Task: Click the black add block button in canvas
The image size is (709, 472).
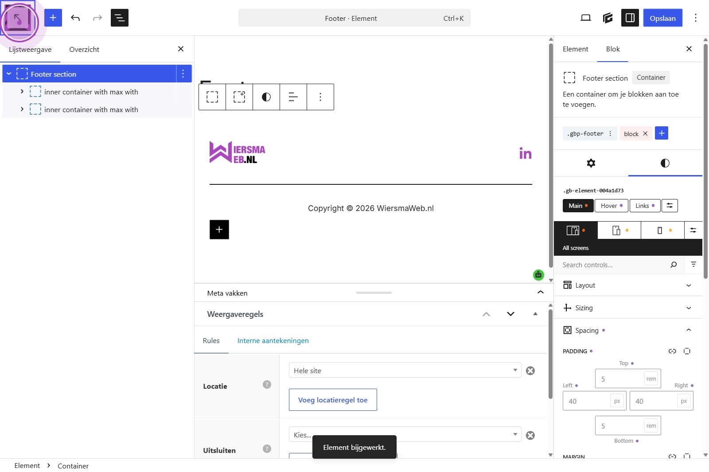Action: coord(219,230)
